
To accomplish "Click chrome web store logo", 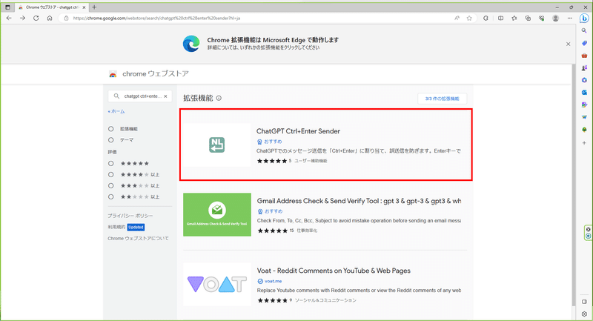I will tap(113, 74).
